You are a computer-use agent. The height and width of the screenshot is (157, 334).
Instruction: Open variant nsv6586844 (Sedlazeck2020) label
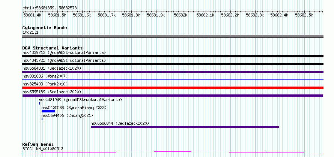(120, 123)
